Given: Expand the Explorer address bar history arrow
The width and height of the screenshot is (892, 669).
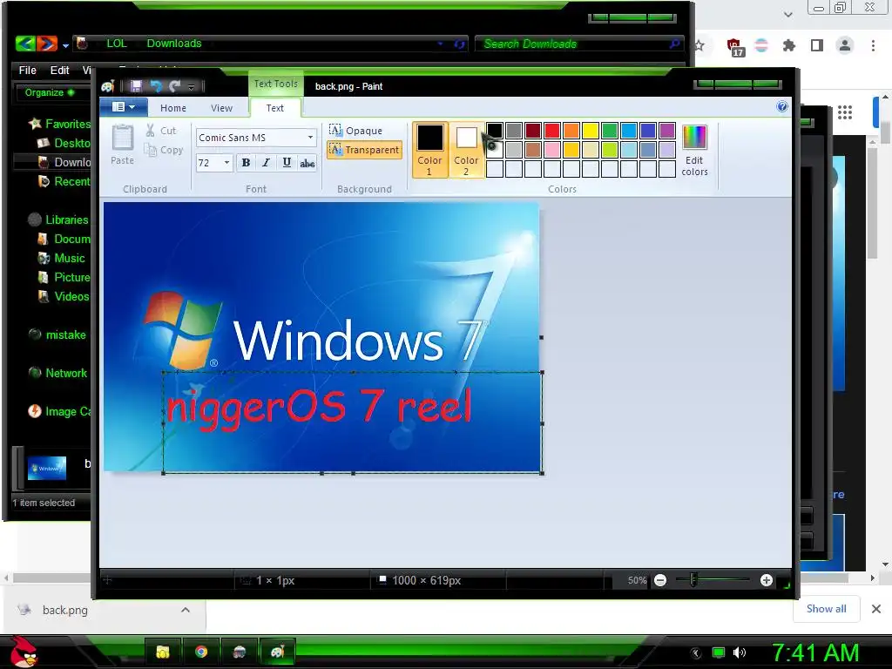Looking at the screenshot, I should pyautogui.click(x=440, y=44).
